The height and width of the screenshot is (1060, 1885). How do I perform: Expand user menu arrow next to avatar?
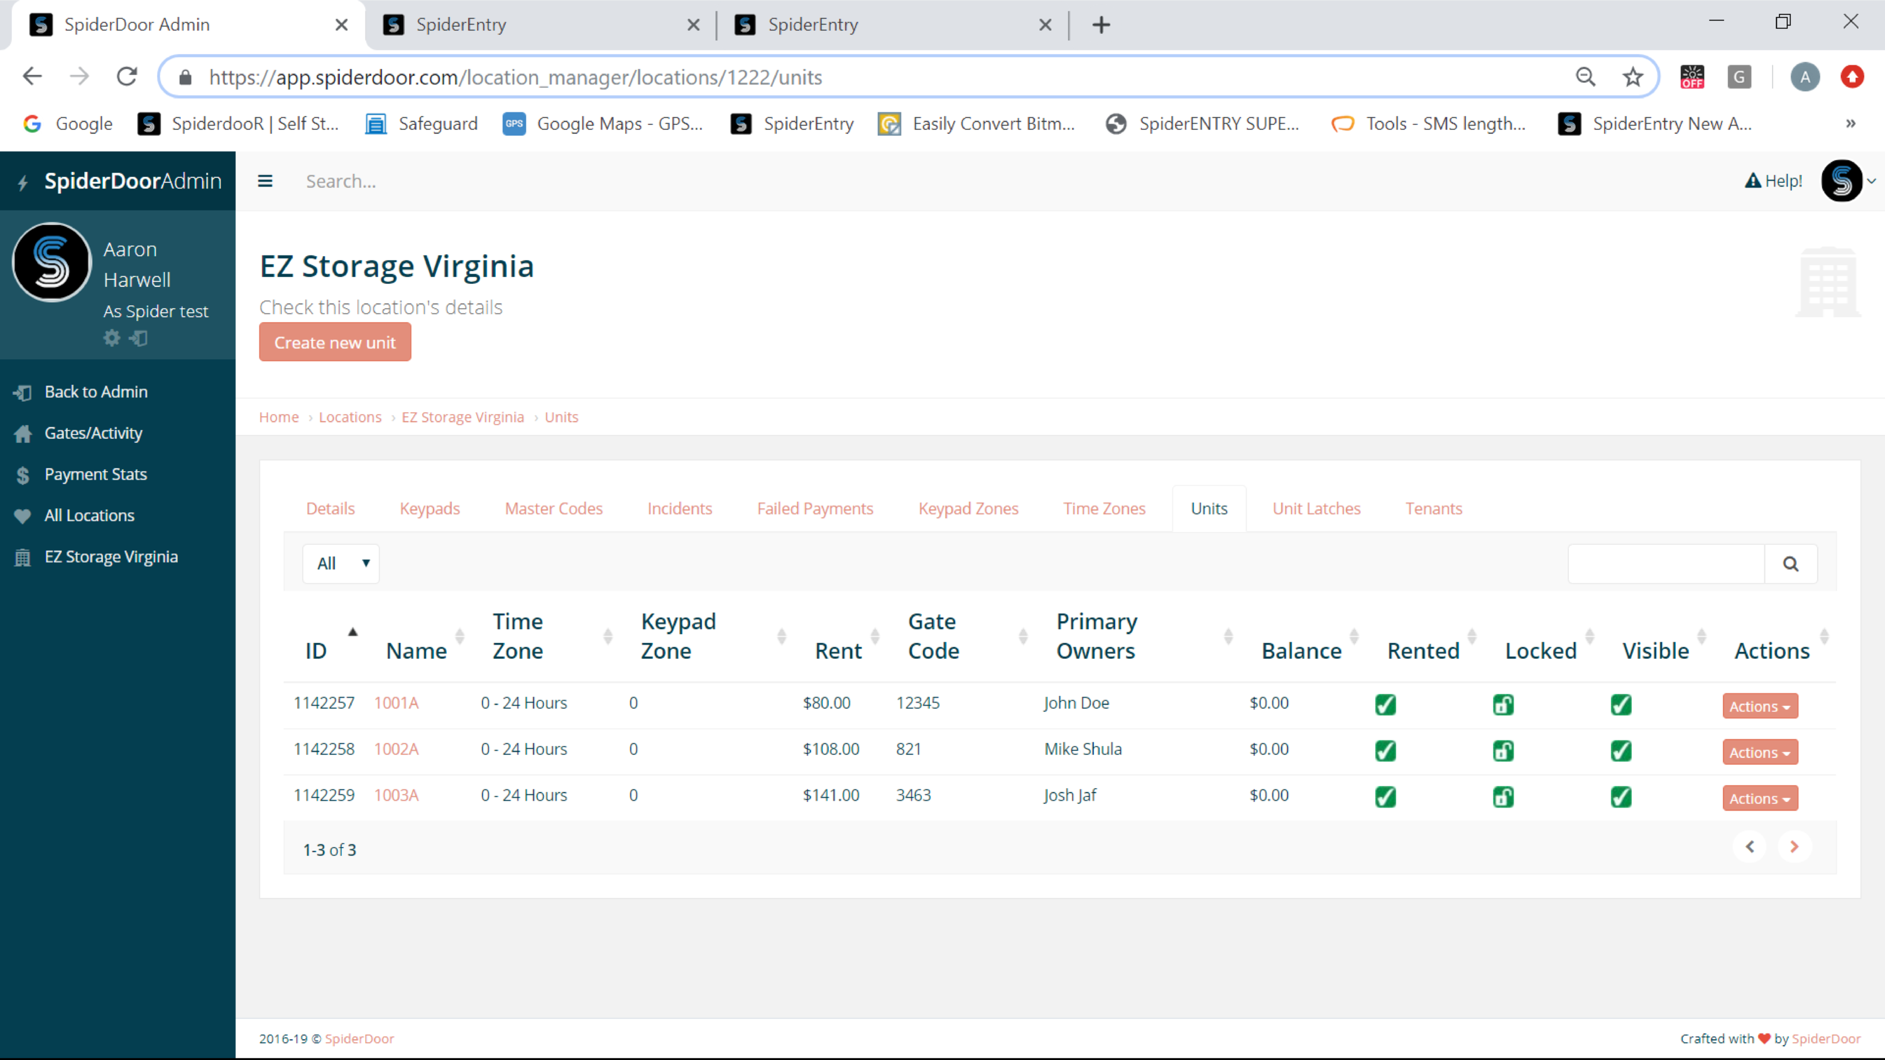click(x=1872, y=181)
